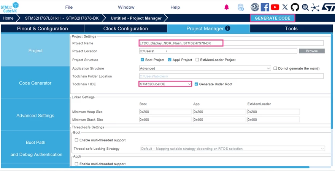Open the YouTube icon link

point(275,7)
